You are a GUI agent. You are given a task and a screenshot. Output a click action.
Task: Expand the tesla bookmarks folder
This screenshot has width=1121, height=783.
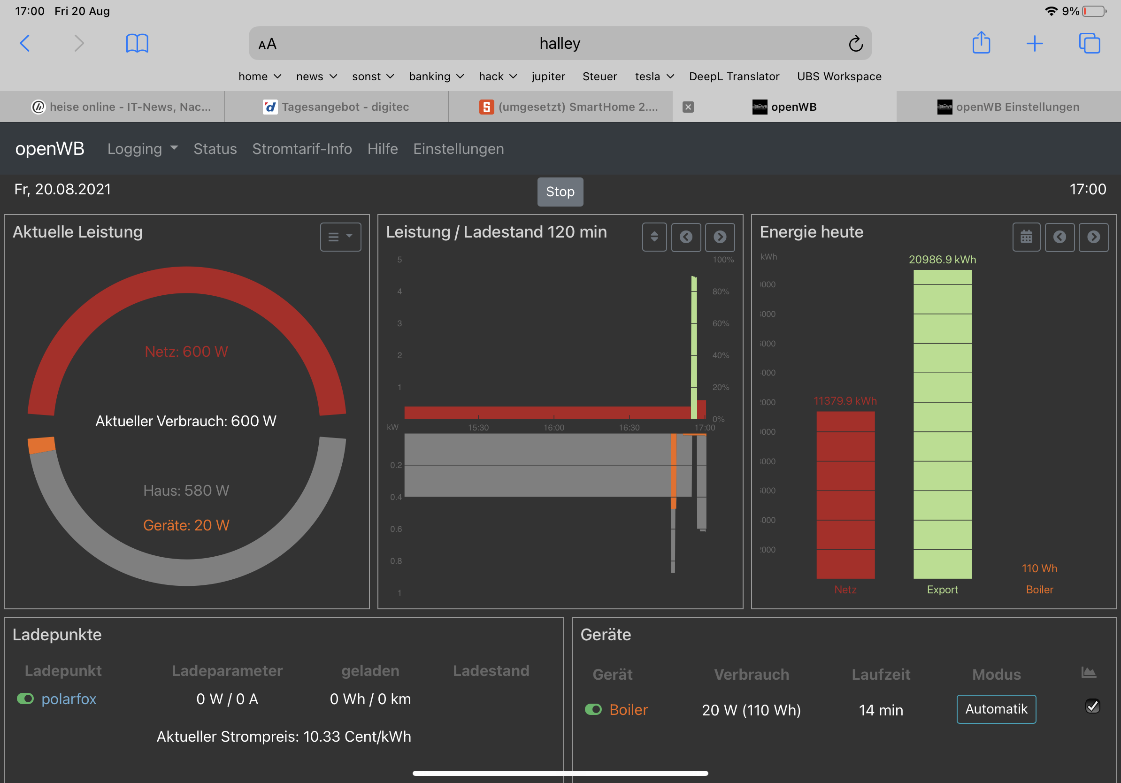(x=654, y=77)
